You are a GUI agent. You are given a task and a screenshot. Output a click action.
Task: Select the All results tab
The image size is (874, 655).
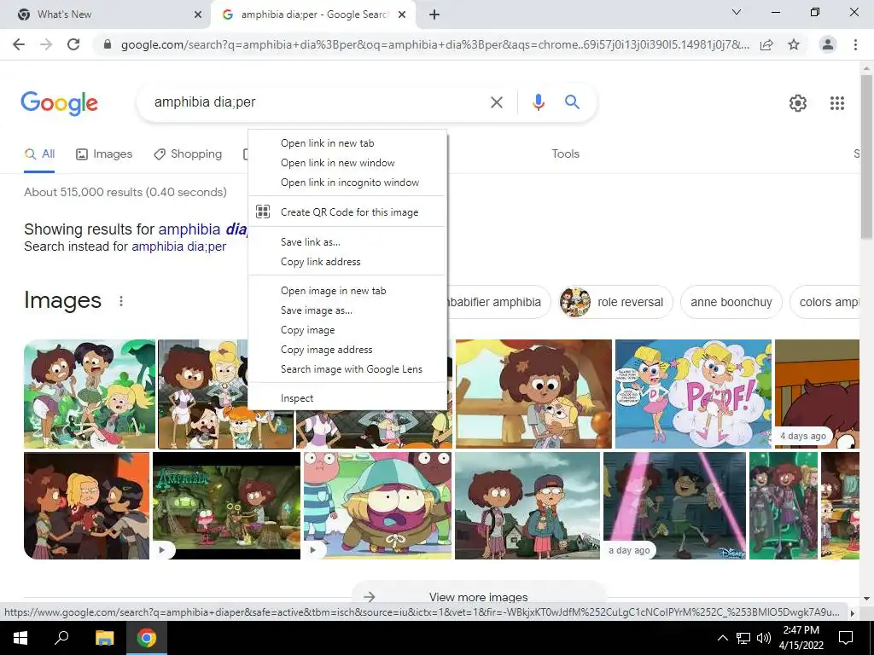(x=39, y=154)
